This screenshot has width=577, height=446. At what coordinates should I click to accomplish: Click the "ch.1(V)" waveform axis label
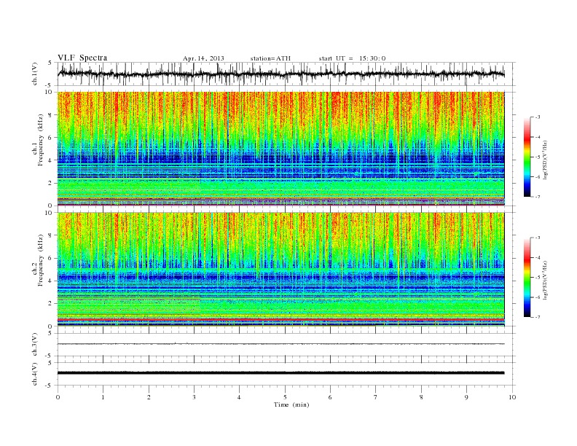tap(34, 74)
